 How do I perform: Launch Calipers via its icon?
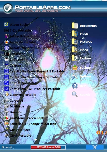[6, 65]
